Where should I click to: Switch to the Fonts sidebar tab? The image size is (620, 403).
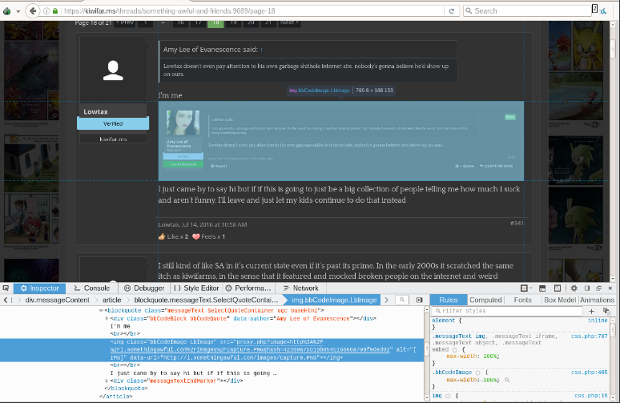[522, 300]
